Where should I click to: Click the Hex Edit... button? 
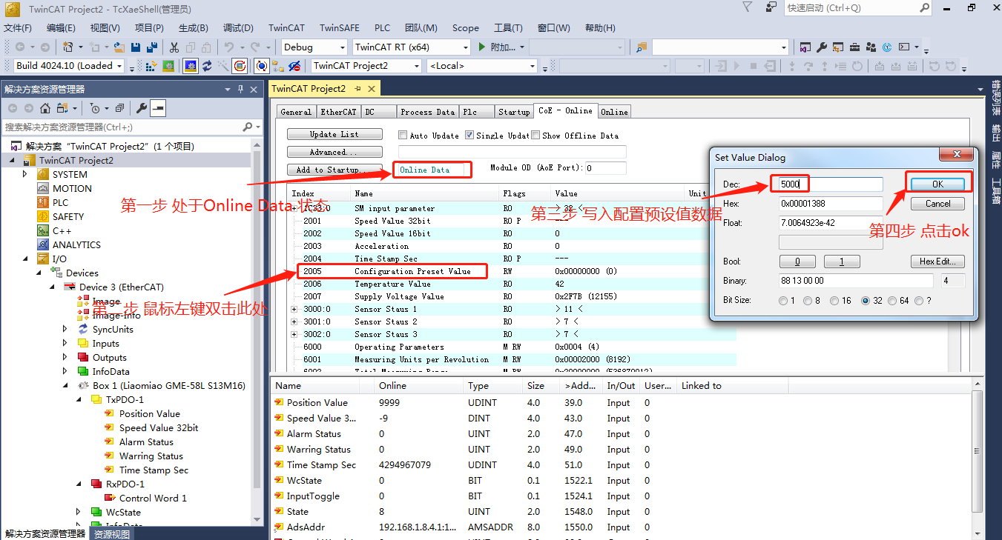(x=937, y=261)
